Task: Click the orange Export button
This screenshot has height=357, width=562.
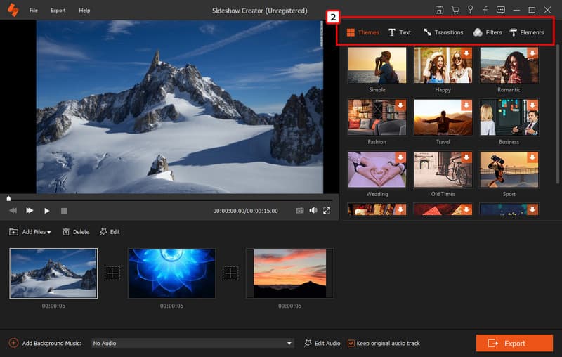Action: [514, 343]
